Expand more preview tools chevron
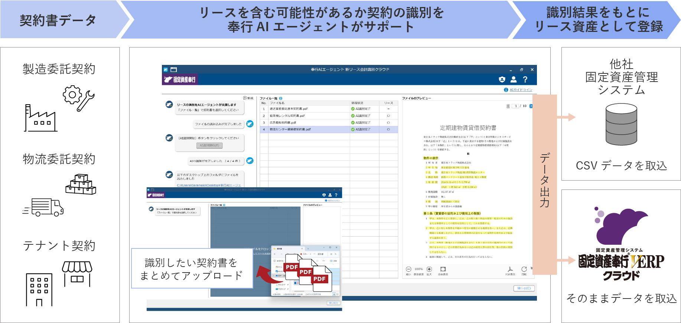The width and height of the screenshot is (681, 323). point(532,268)
